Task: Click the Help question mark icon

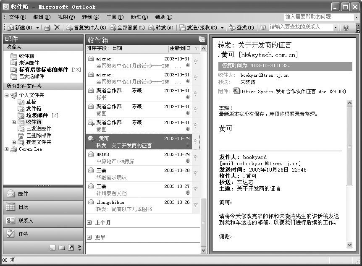Action: coord(346,28)
